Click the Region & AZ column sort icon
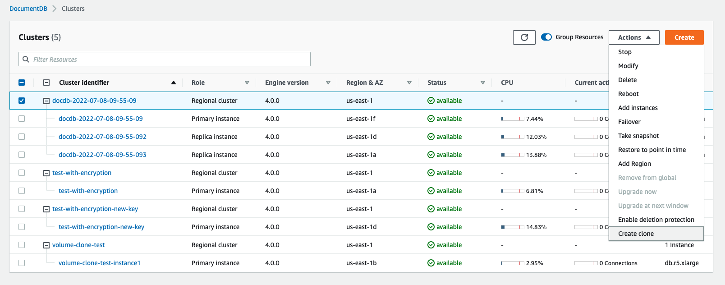725x285 pixels. [409, 83]
